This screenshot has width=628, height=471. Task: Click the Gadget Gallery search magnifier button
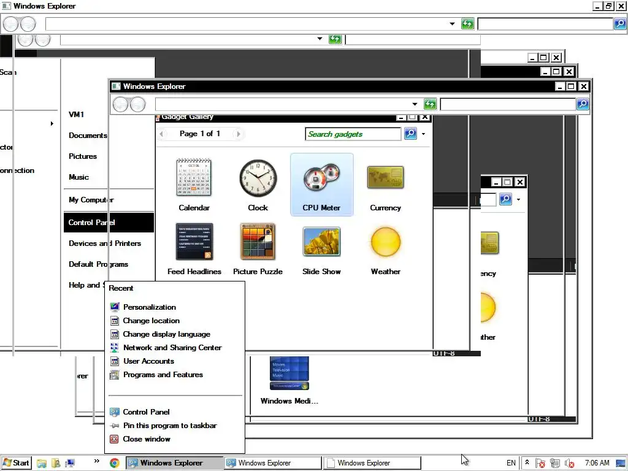(x=410, y=133)
